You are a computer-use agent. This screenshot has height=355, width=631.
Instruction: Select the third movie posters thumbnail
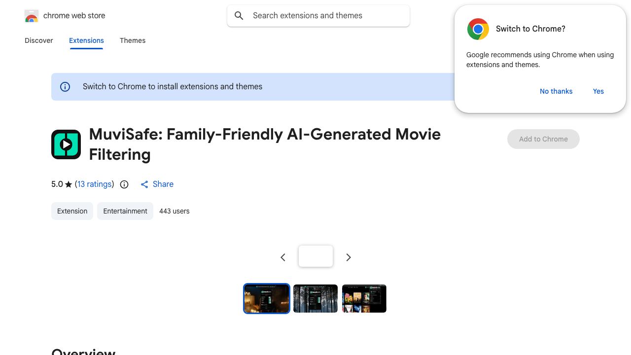tap(364, 298)
